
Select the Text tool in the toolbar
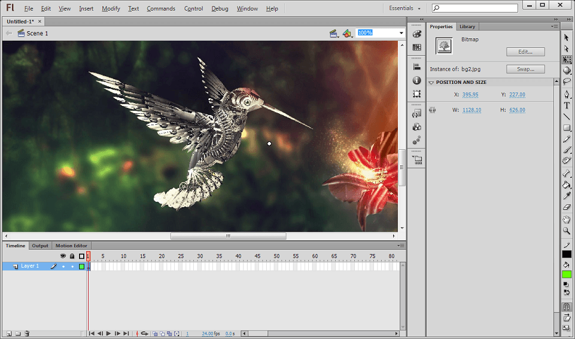pyautogui.click(x=567, y=106)
